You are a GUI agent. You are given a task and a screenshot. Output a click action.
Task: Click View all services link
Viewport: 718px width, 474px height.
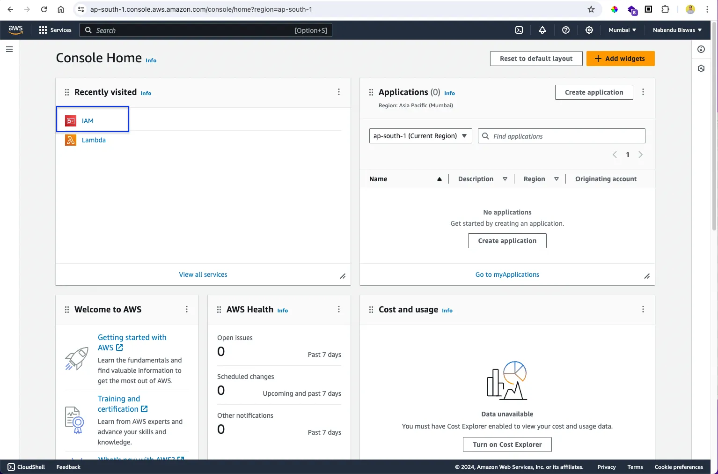203,274
